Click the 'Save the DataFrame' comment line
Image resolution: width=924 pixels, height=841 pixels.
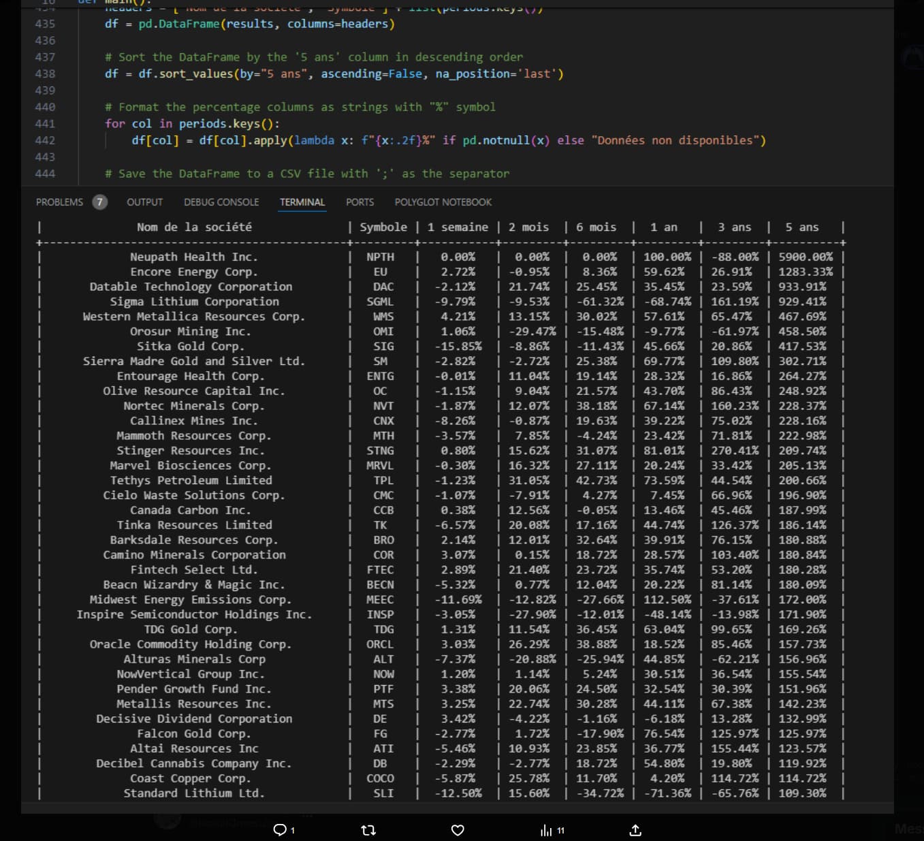tap(307, 174)
